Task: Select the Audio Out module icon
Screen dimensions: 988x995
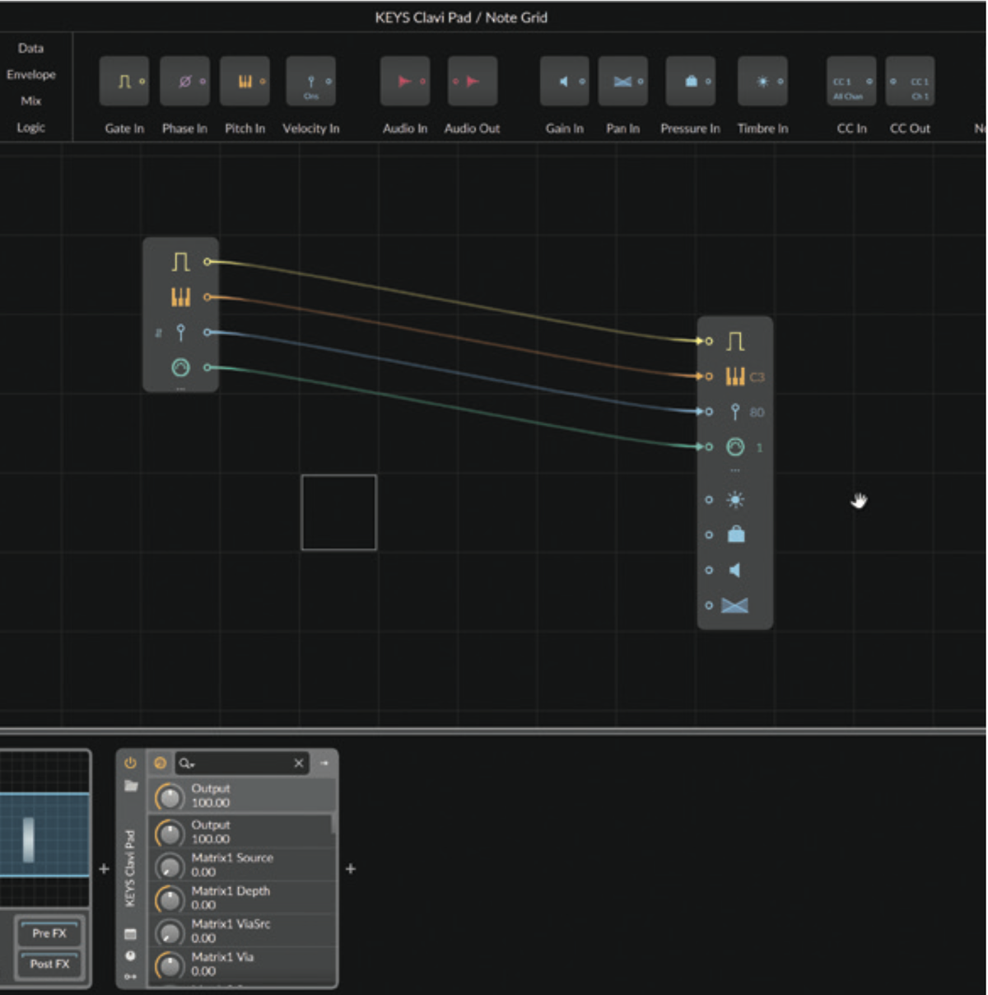Action: pos(472,81)
